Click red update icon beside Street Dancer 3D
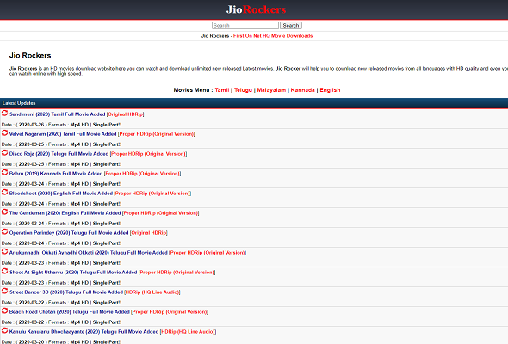Screen dimensions: 508x344 (4, 291)
